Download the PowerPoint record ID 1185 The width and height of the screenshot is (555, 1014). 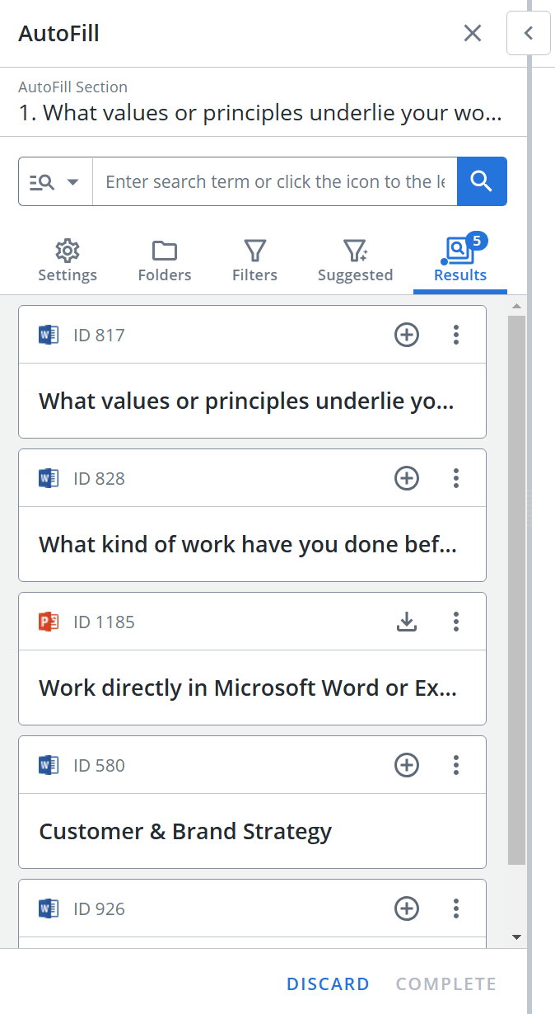407,622
